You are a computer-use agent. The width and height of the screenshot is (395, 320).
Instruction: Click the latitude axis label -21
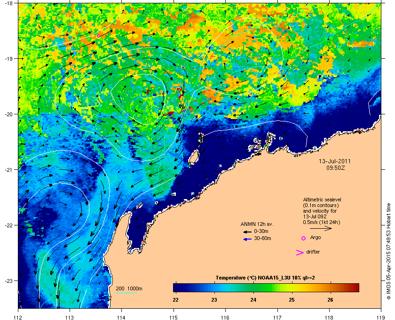(9, 170)
